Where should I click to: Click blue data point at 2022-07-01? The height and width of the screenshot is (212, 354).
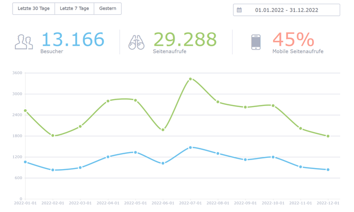[190, 147]
